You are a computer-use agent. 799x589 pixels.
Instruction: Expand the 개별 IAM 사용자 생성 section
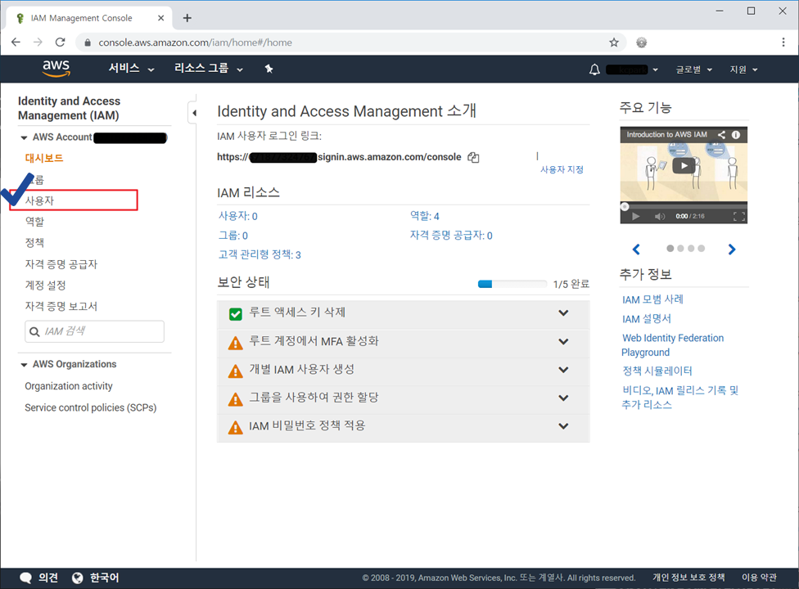click(563, 370)
